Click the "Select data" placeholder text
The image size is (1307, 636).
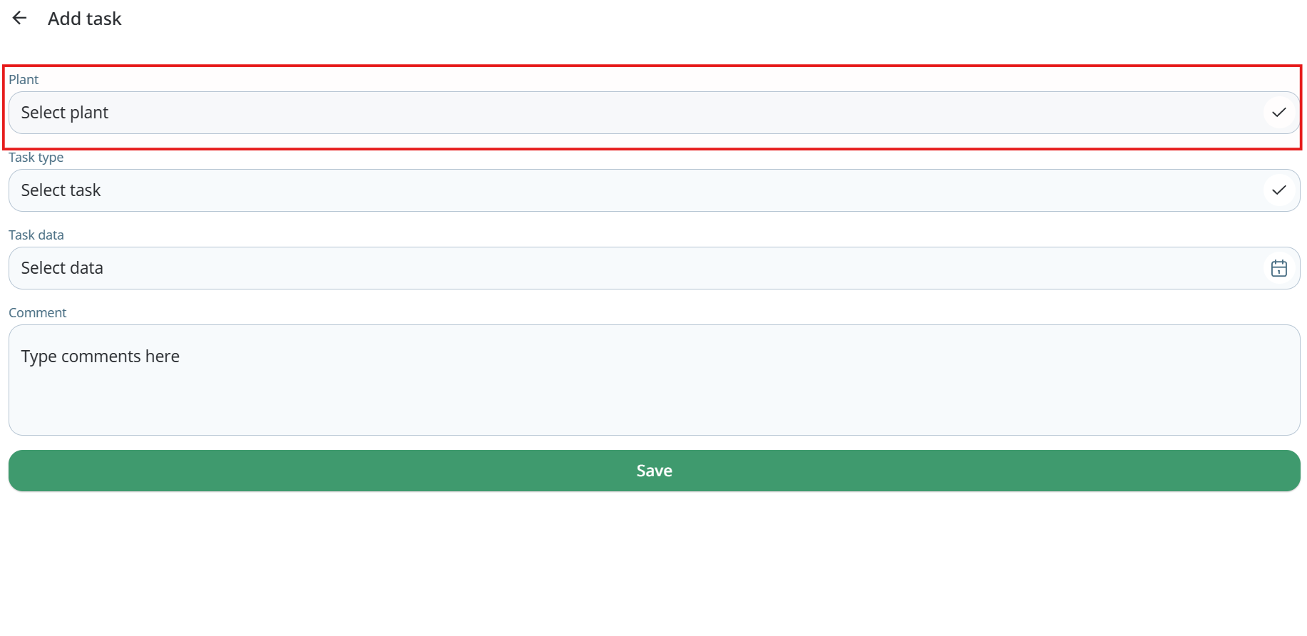pos(62,268)
